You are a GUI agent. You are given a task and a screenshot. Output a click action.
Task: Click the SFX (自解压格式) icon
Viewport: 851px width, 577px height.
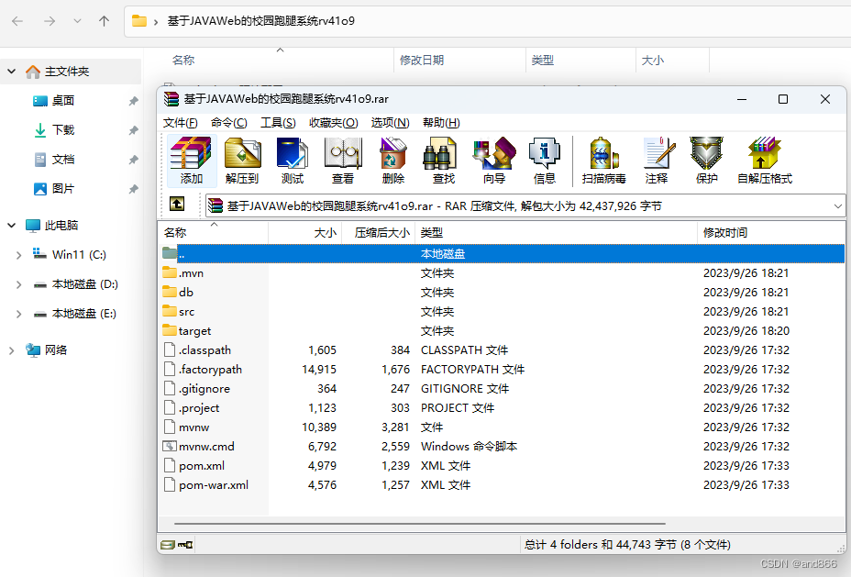(765, 161)
